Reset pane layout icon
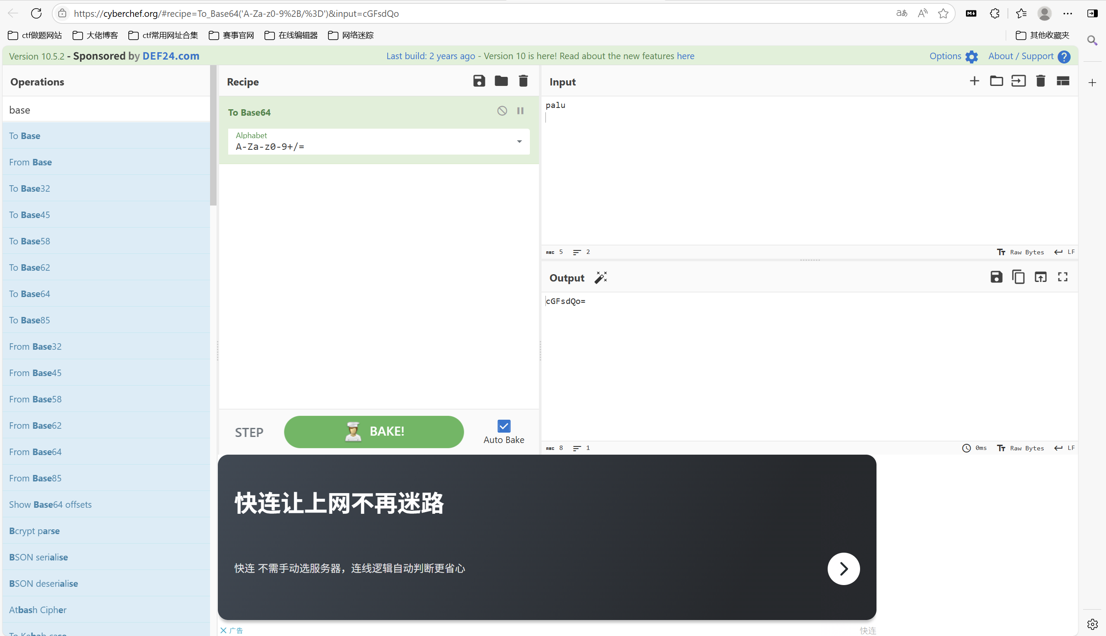1106x636 pixels. pyautogui.click(x=1063, y=81)
